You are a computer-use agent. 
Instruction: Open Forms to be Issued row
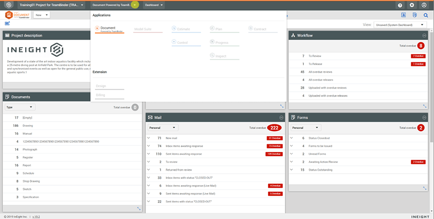coord(358,146)
